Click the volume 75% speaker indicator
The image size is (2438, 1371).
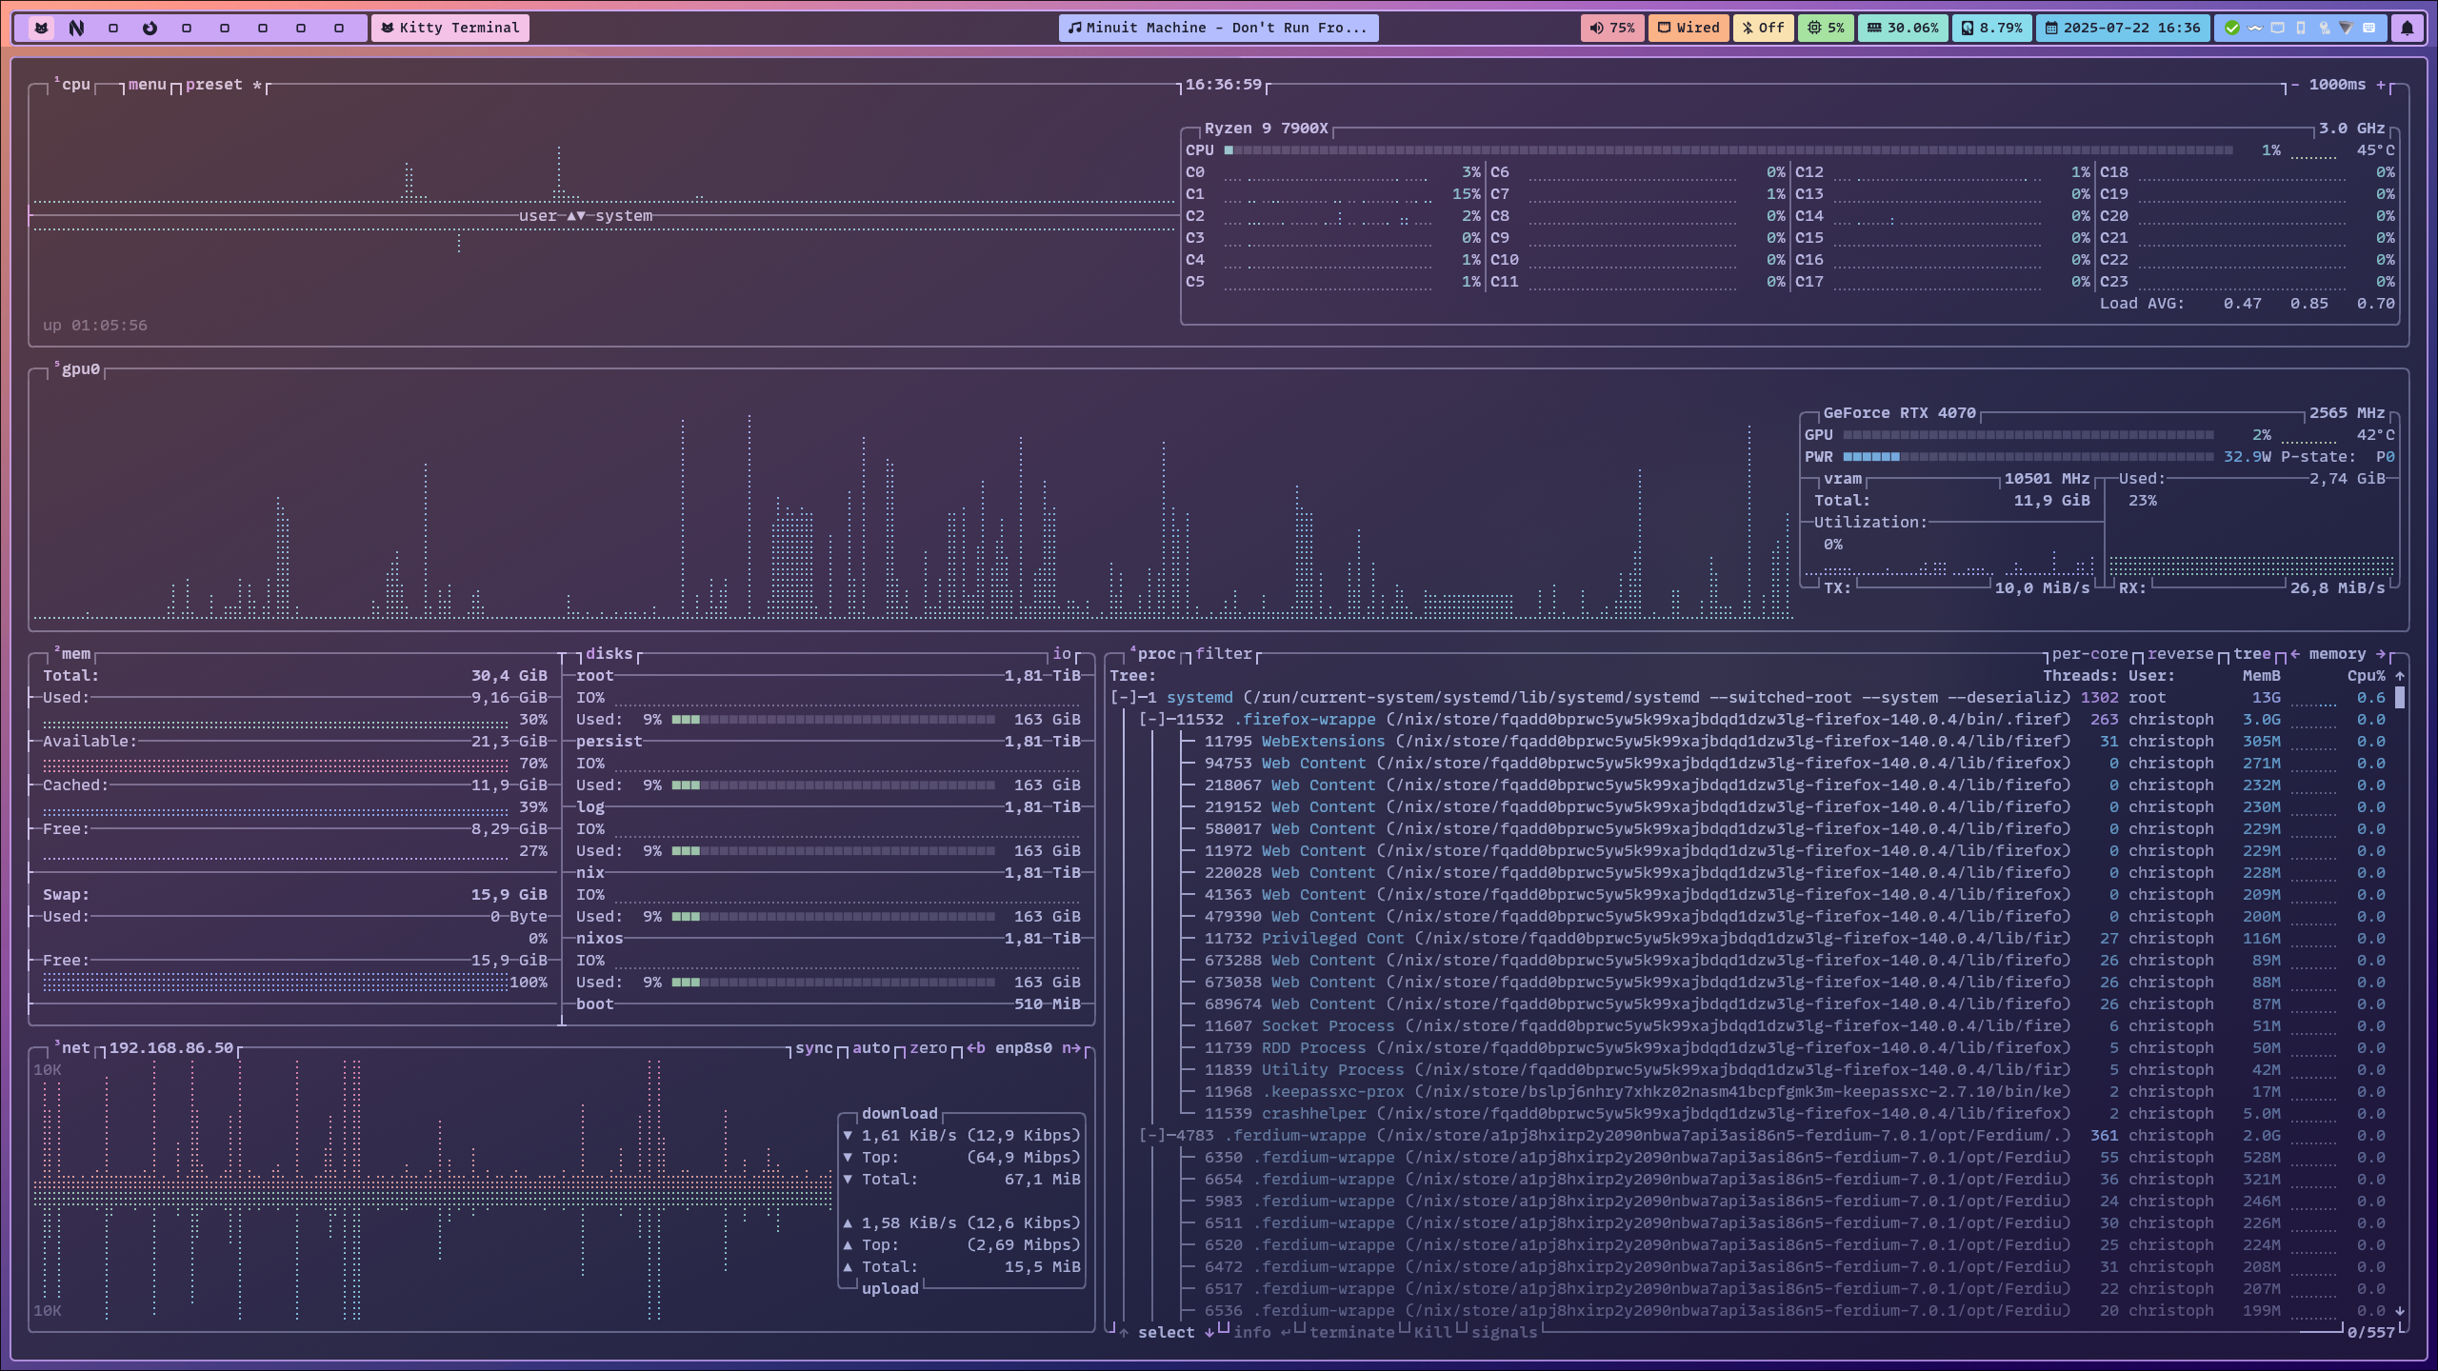(1612, 28)
